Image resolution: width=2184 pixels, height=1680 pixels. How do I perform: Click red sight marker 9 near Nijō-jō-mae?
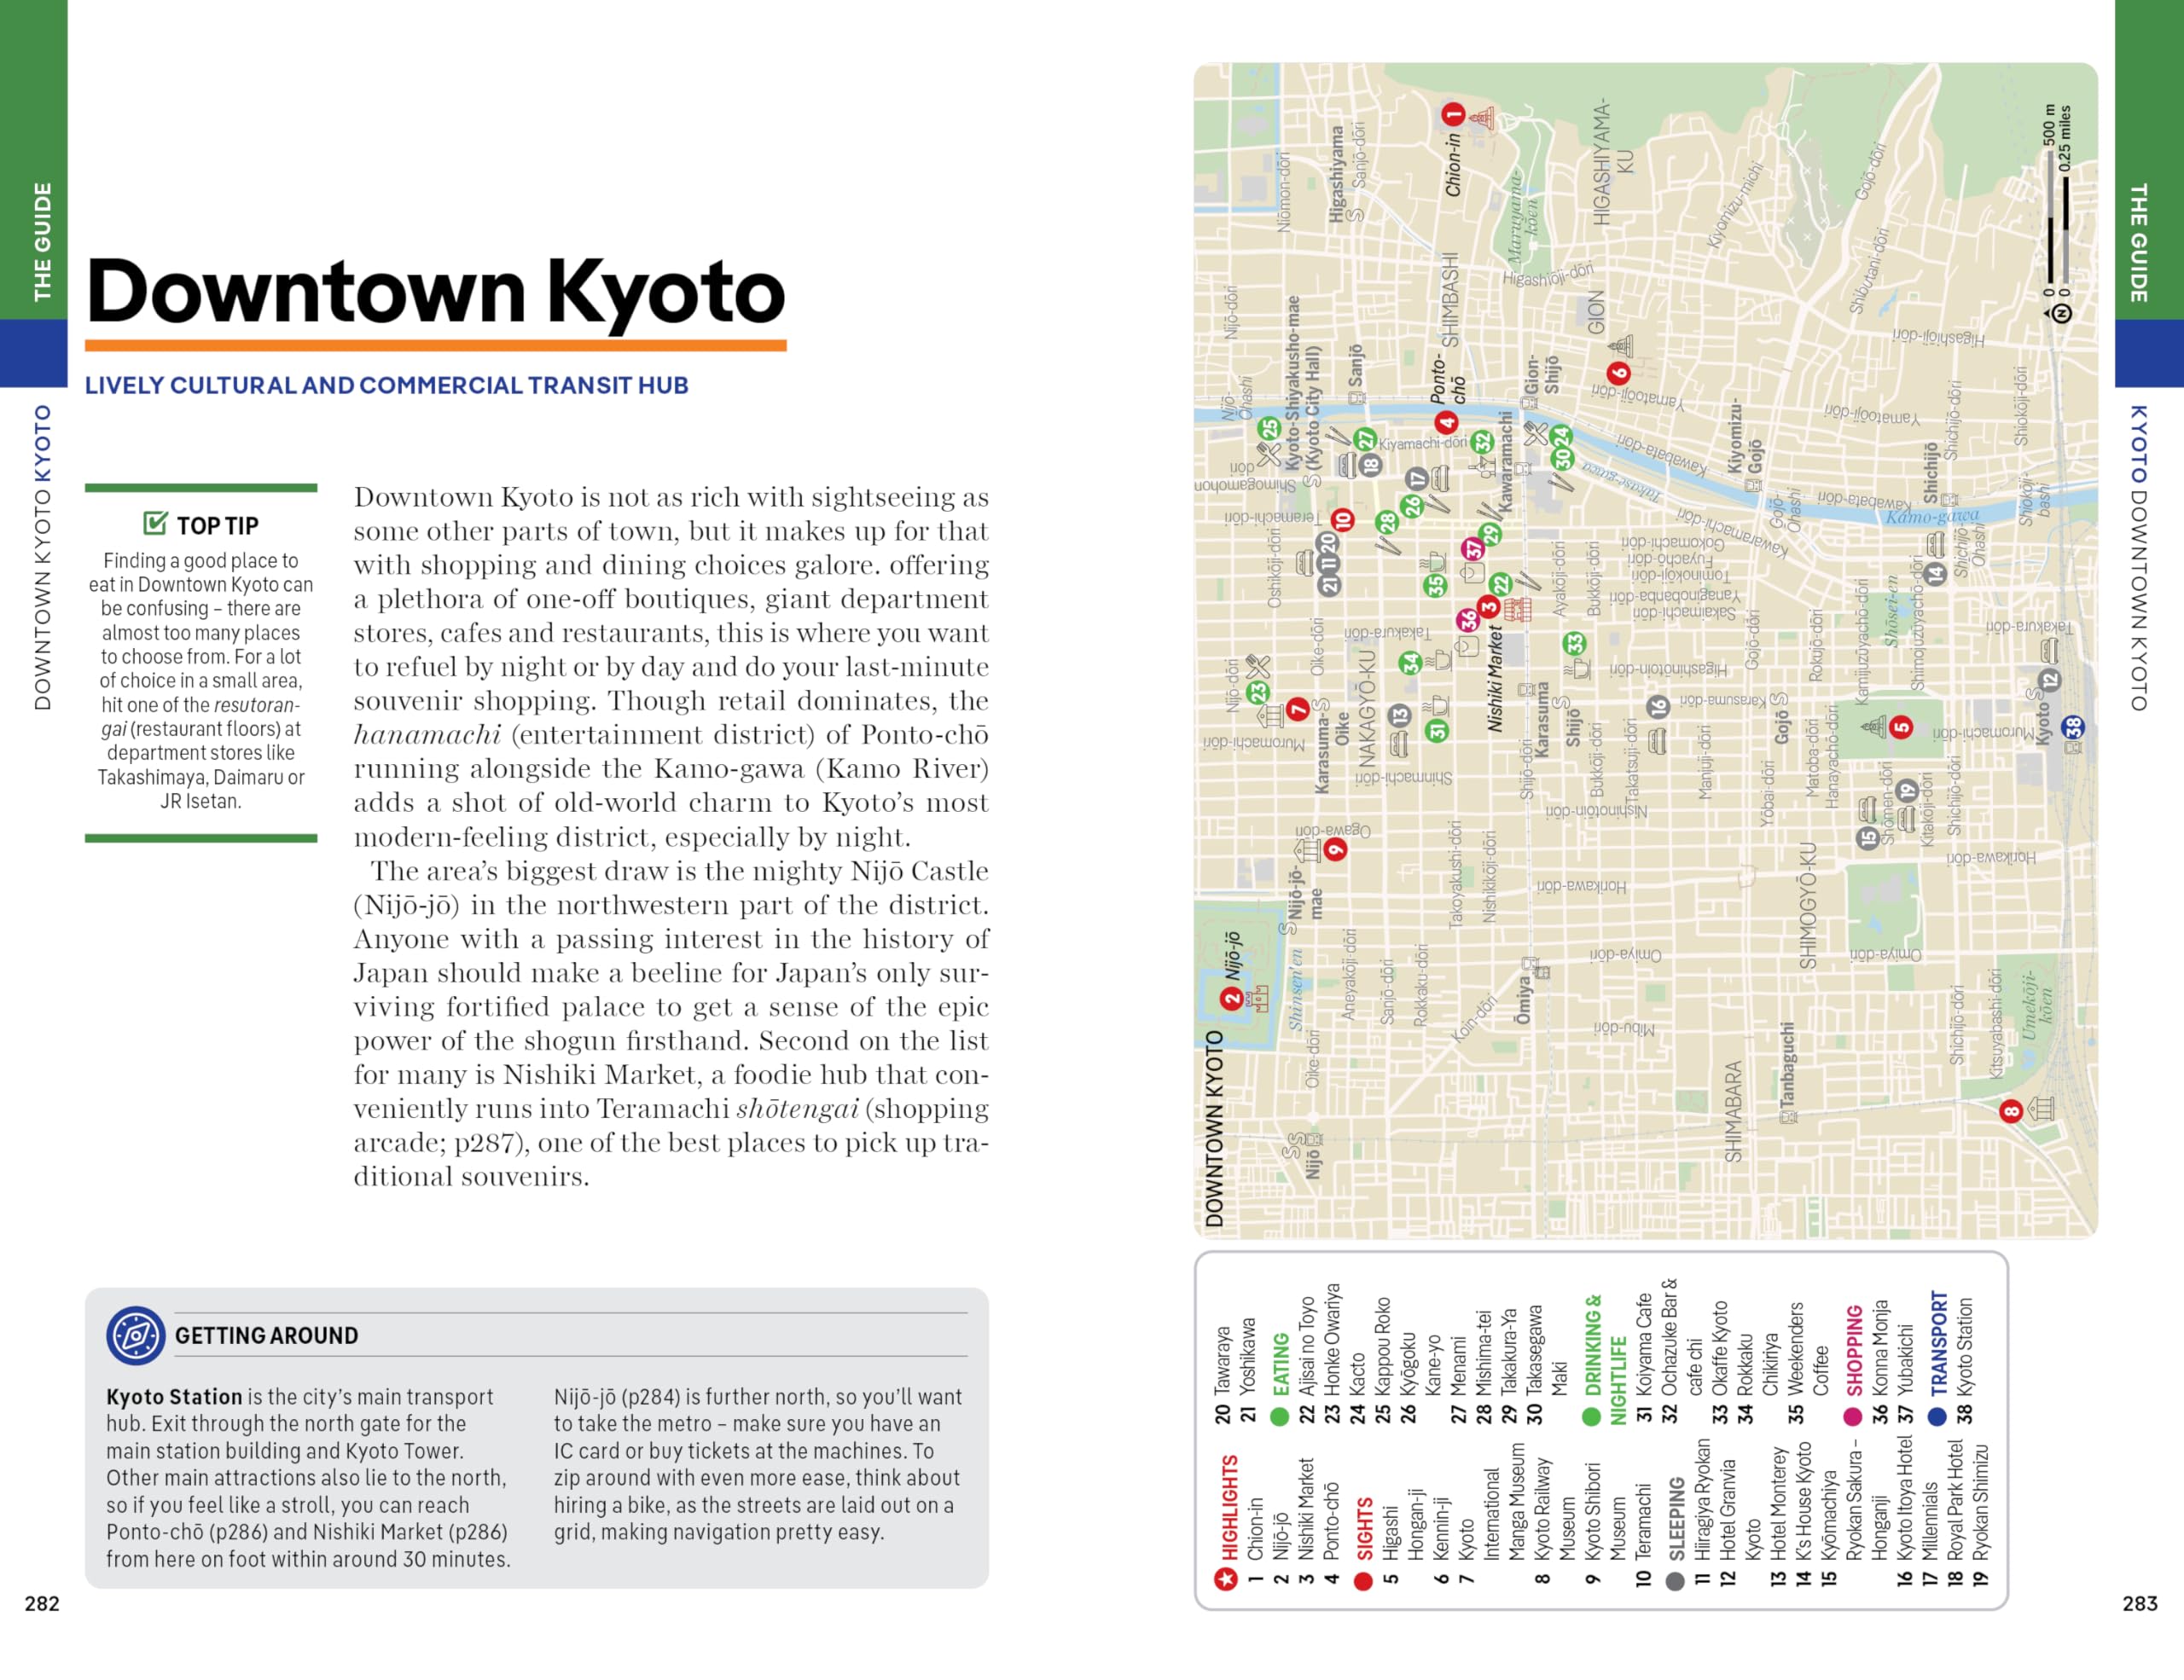click(x=1335, y=849)
